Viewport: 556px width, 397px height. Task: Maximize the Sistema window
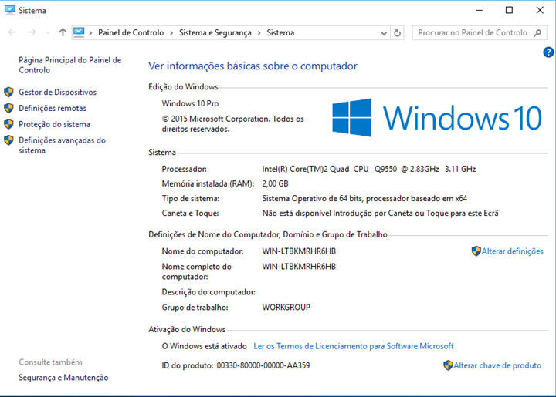(509, 10)
